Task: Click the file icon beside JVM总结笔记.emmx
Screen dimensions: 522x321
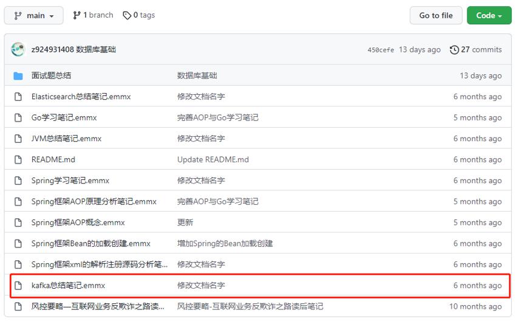Action: (x=18, y=139)
